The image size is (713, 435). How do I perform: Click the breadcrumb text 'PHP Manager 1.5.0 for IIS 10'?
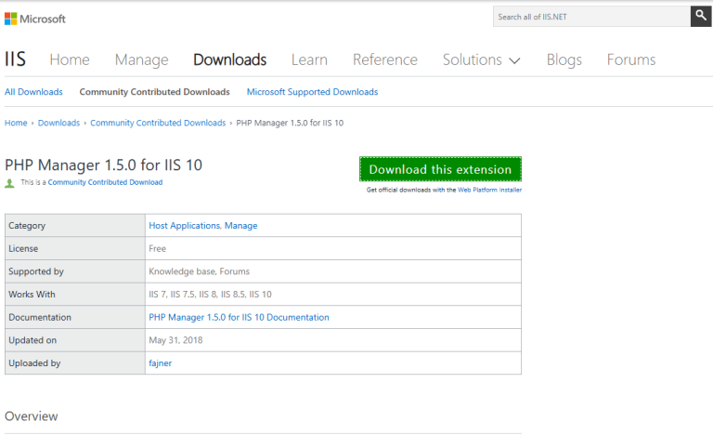pos(290,123)
